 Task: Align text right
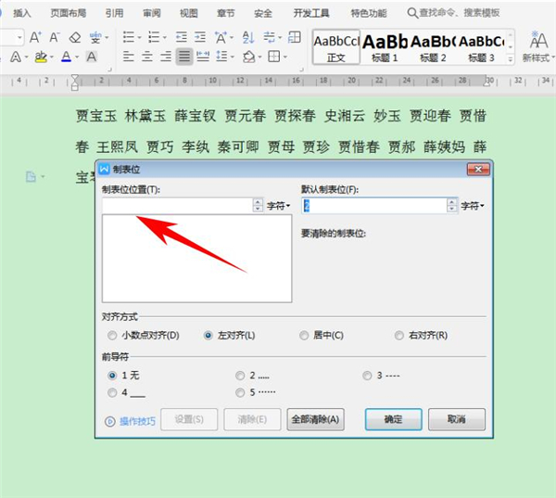click(166, 57)
